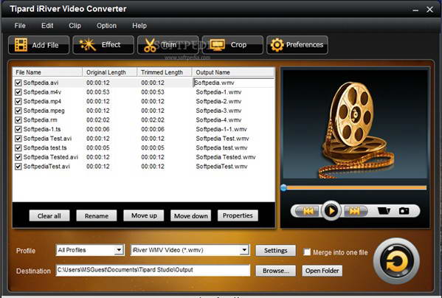This screenshot has width=442, height=298.
Task: Click the Move down button
Action: 191,216
